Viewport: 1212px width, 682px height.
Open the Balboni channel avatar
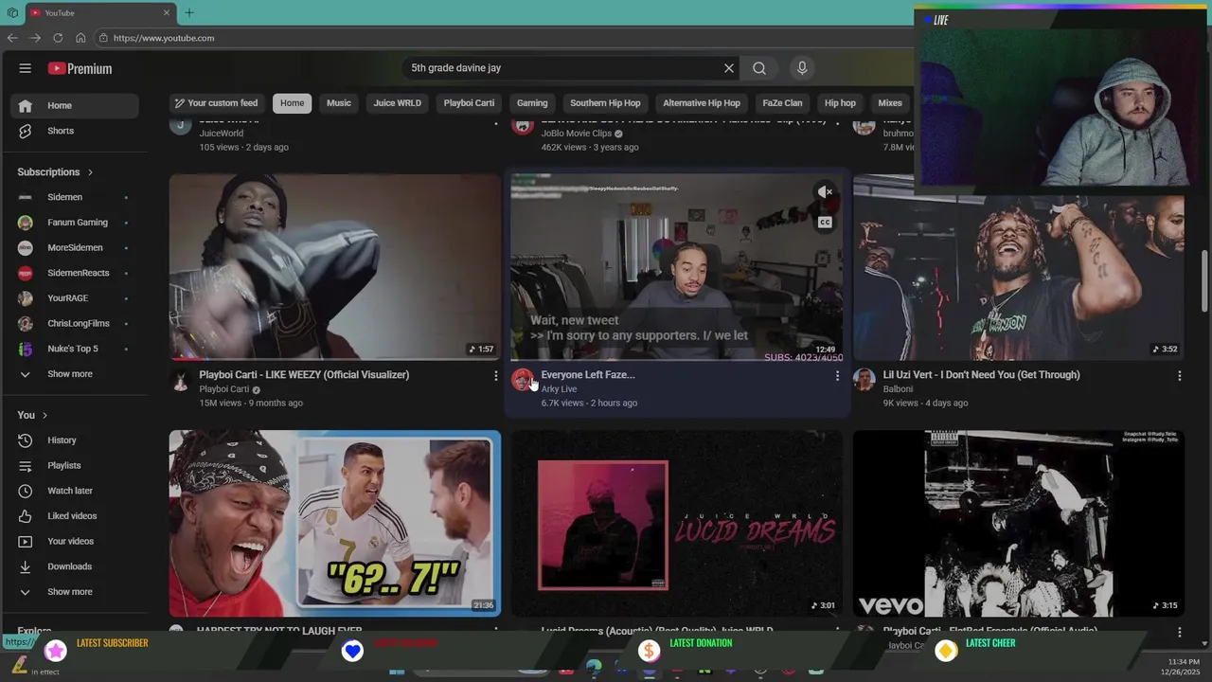864,380
